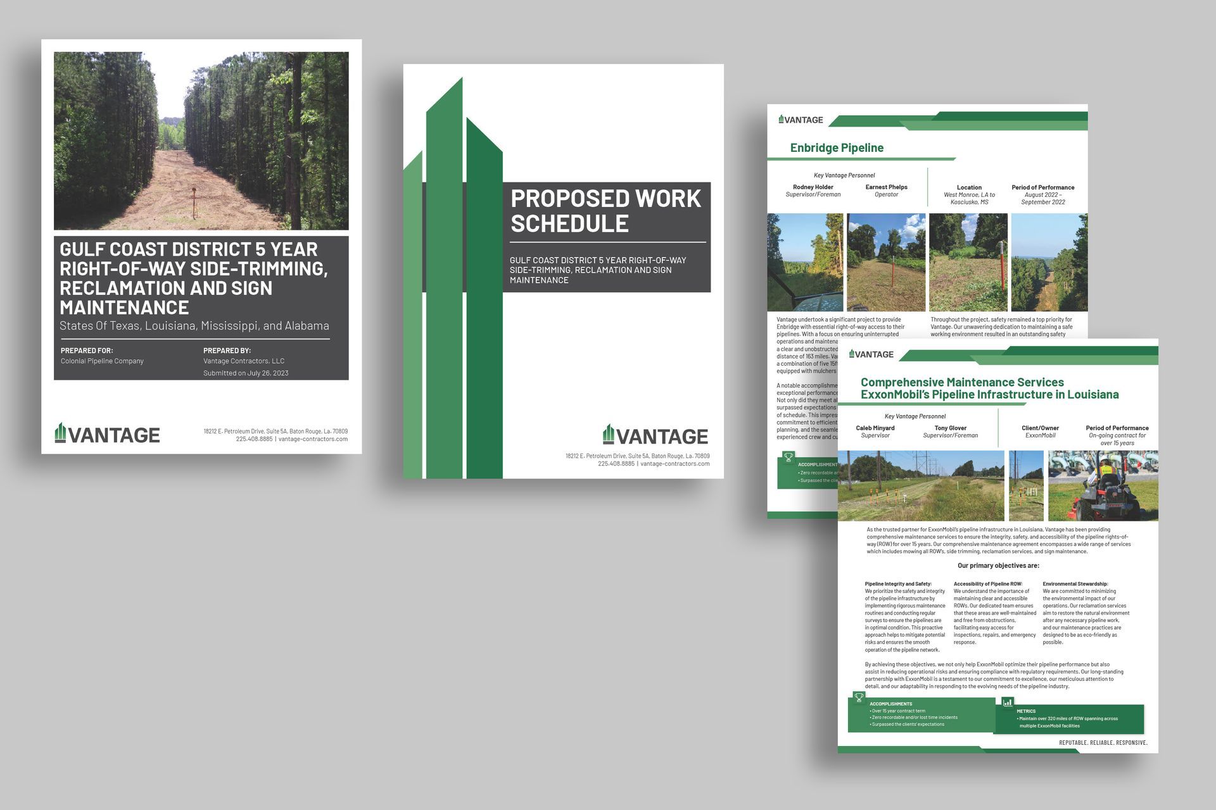Click 'States Of Texas, Louisiana, Mississippi, and Alabama'

click(x=194, y=326)
